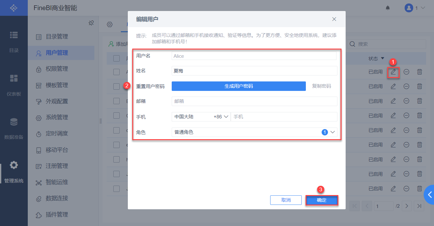
Task: Click the disable icon in row e
Action: click(407, 145)
